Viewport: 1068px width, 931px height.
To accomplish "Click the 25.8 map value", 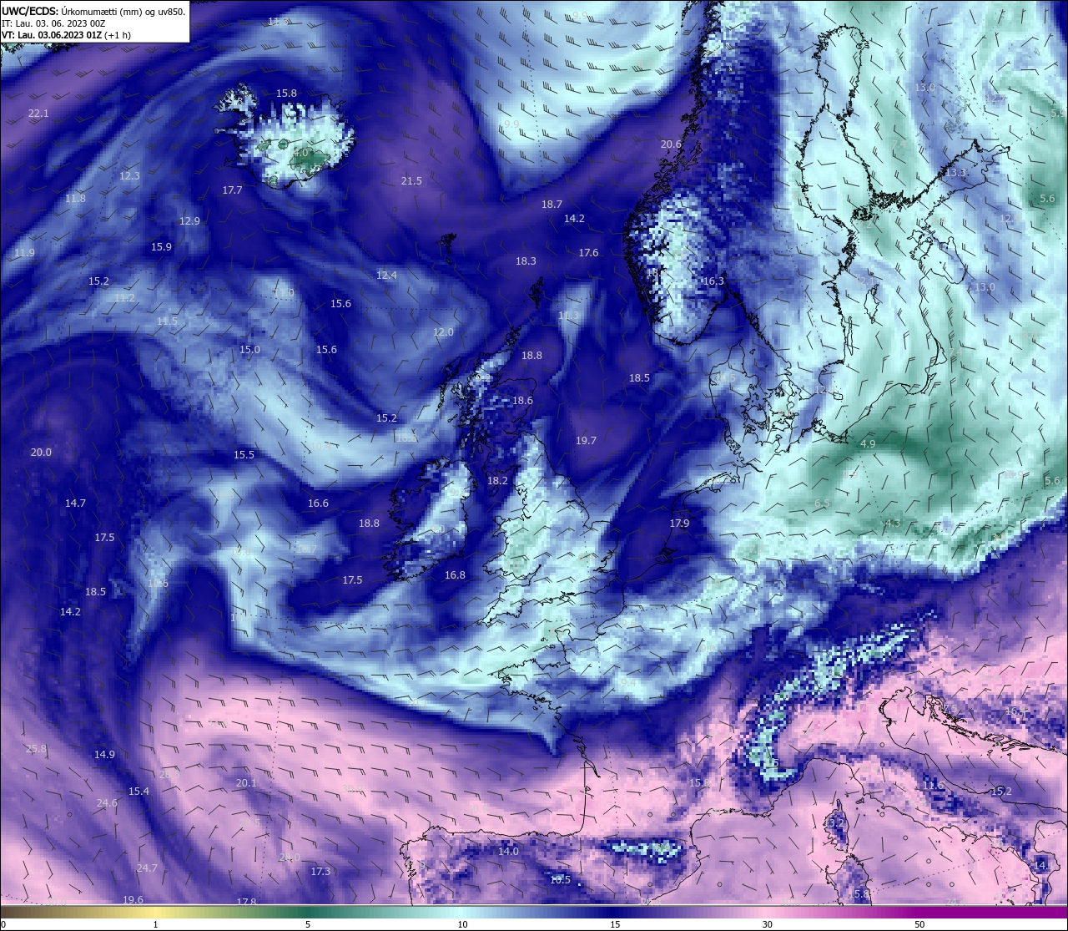I will [x=36, y=748].
